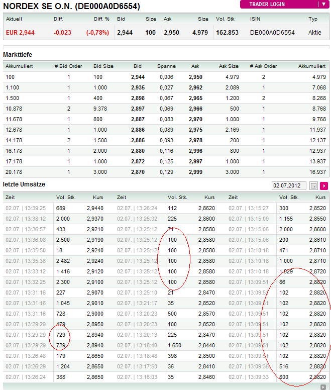This screenshot has height=390, width=331.
Task: Click trade volume 1.204
Action: tap(63, 366)
